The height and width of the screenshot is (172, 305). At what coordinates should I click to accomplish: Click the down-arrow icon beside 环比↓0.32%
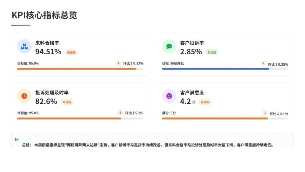[x=118, y=63]
